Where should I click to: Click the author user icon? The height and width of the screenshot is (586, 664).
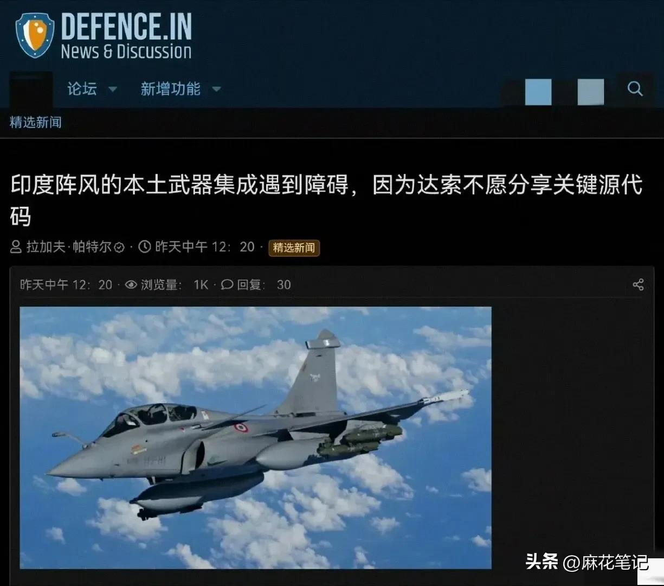coord(16,247)
